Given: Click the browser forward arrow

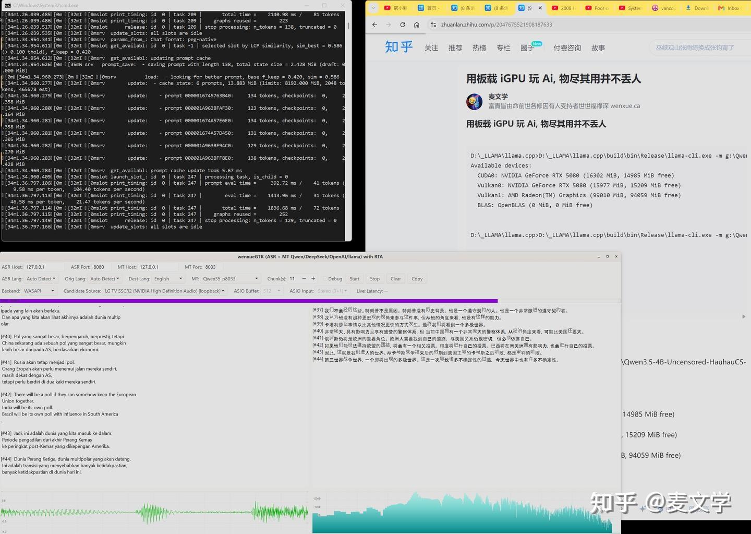Looking at the screenshot, I should click(x=389, y=25).
